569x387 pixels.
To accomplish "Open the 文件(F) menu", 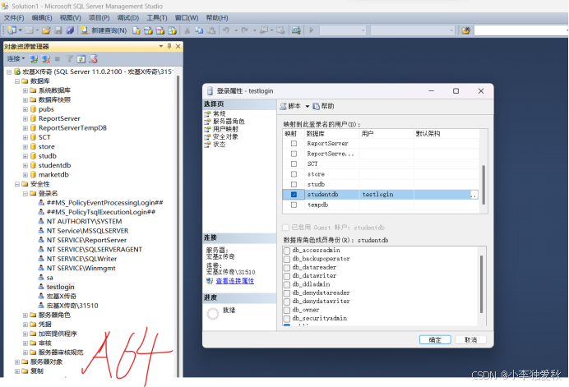I will tap(14, 18).
